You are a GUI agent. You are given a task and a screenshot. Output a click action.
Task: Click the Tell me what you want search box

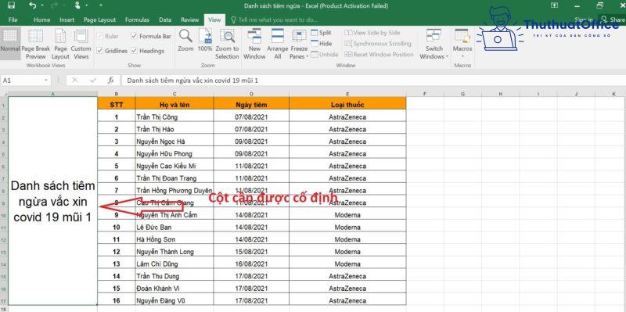pos(274,20)
